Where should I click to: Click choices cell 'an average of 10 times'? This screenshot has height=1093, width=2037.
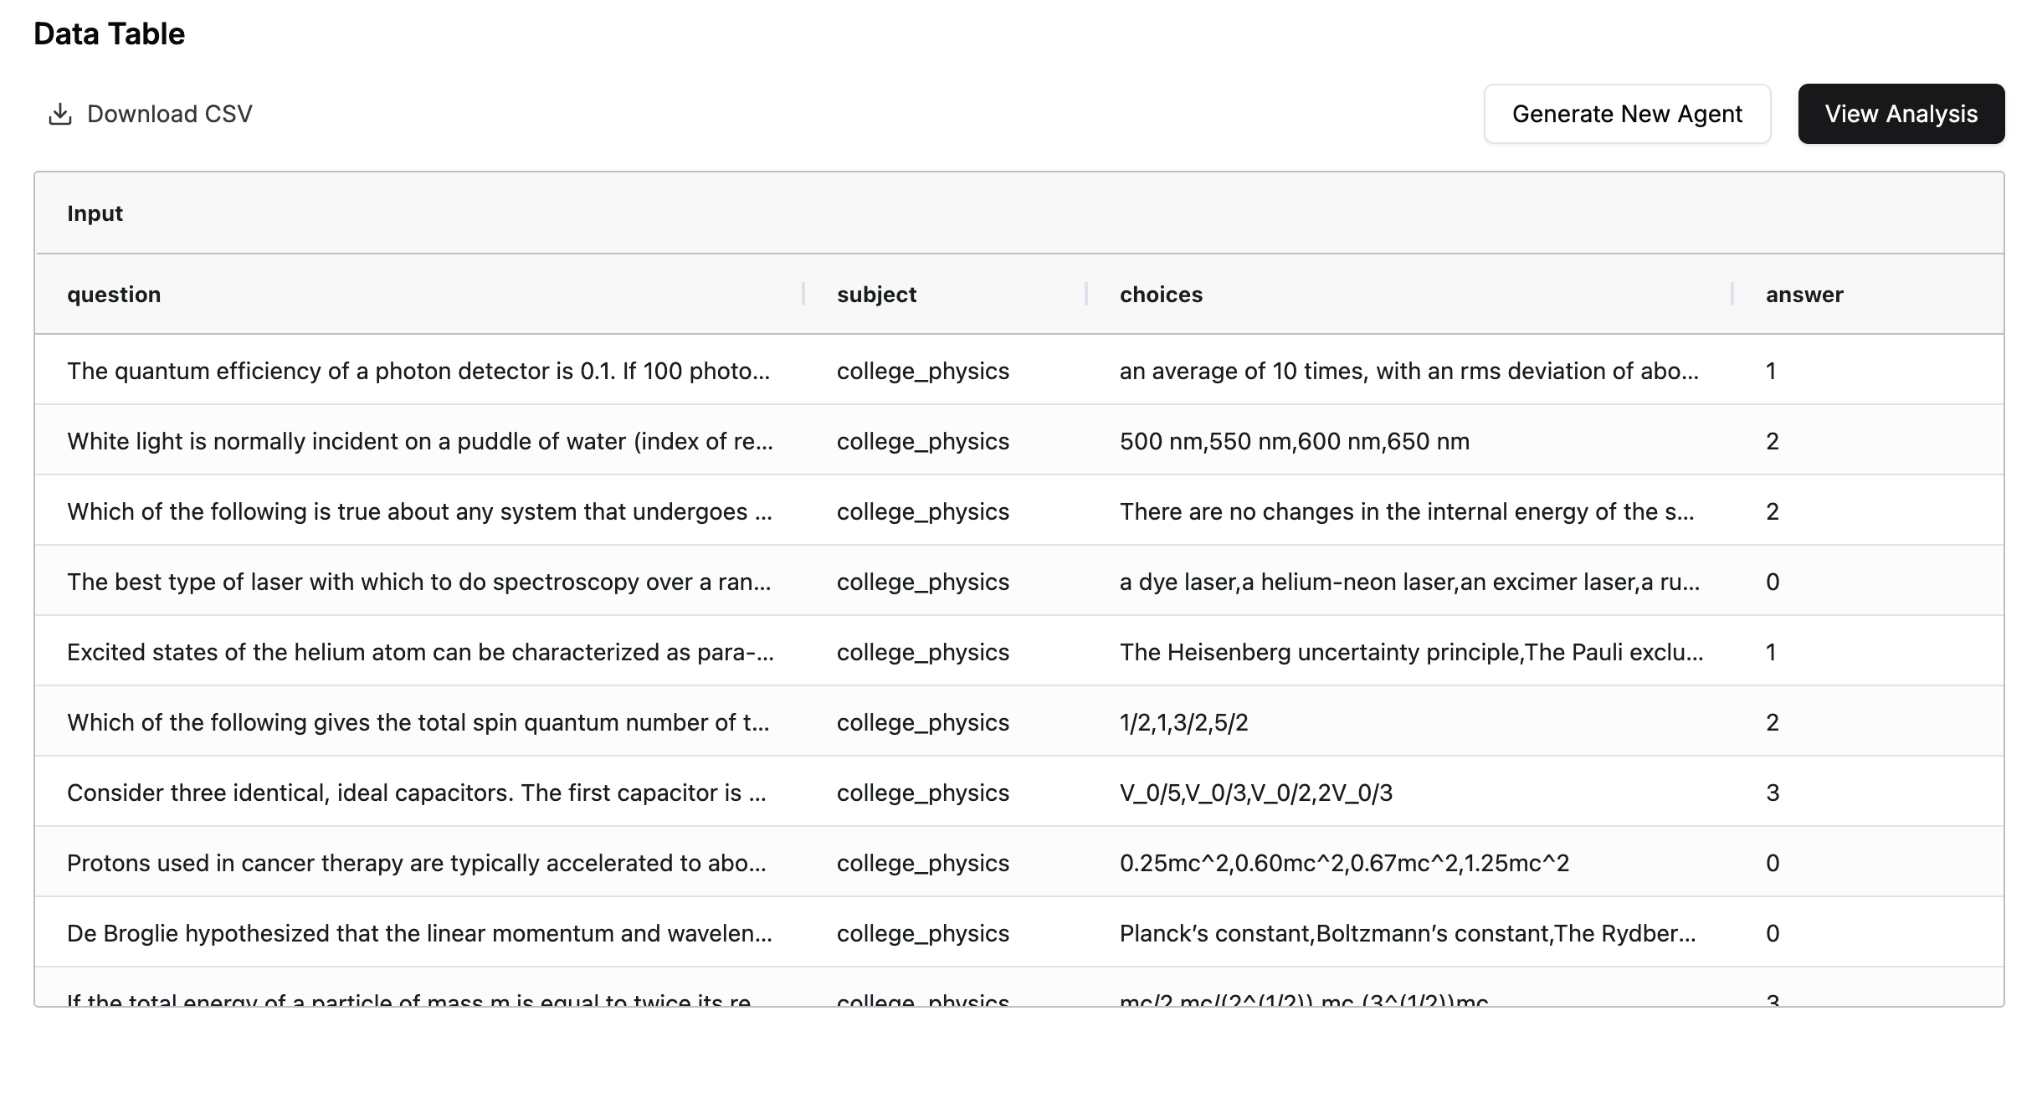[x=1409, y=371]
